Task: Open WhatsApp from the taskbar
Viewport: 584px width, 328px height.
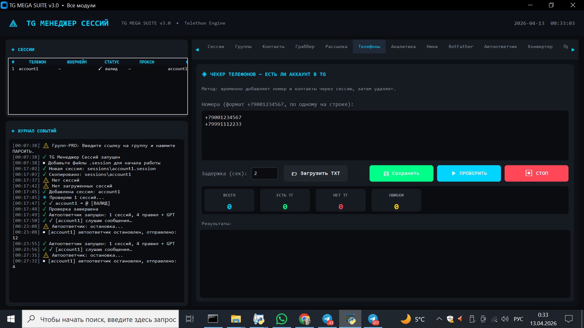Action: click(281, 319)
